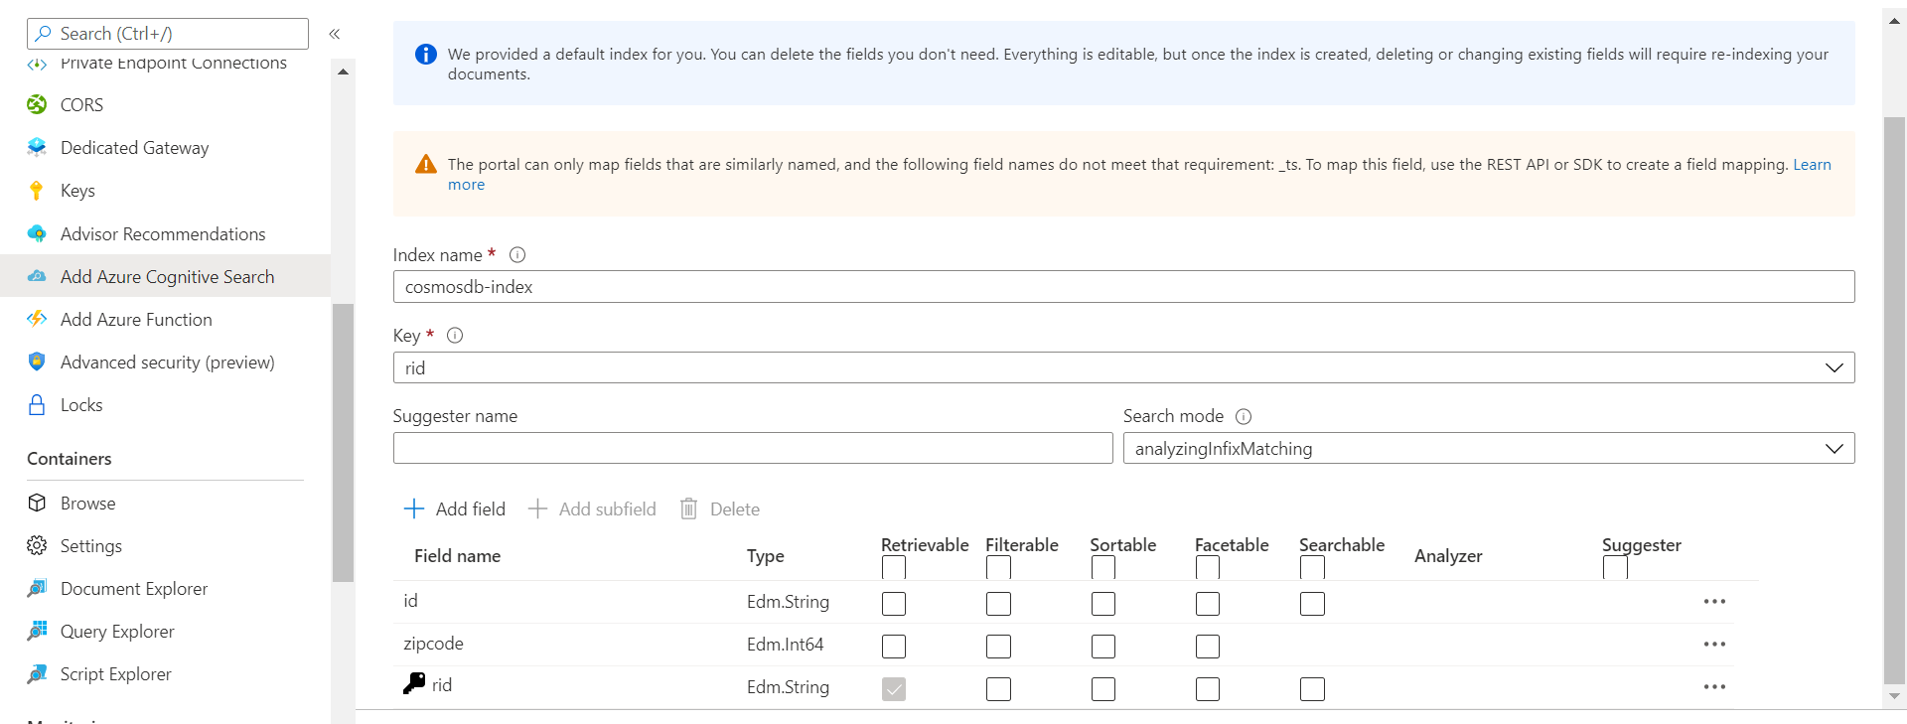The width and height of the screenshot is (1907, 724).
Task: Click the CORS icon in sidebar
Action: click(37, 104)
